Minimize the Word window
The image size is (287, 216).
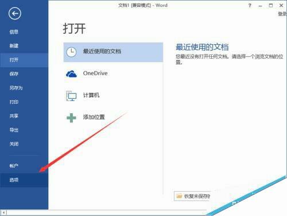[260, 6]
